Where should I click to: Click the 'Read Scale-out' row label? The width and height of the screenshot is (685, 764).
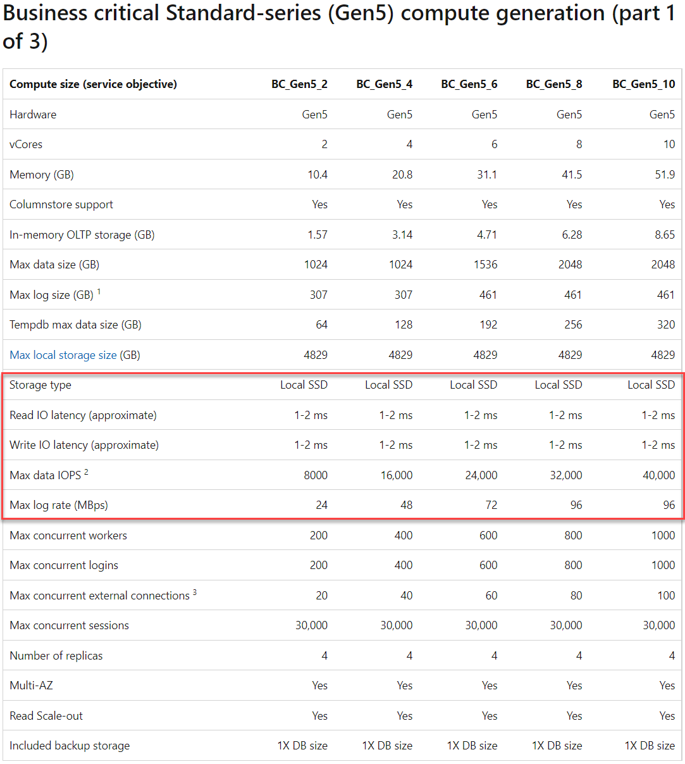tap(46, 716)
